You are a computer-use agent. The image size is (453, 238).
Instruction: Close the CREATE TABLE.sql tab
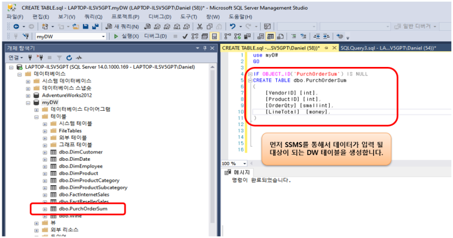tap(334, 48)
